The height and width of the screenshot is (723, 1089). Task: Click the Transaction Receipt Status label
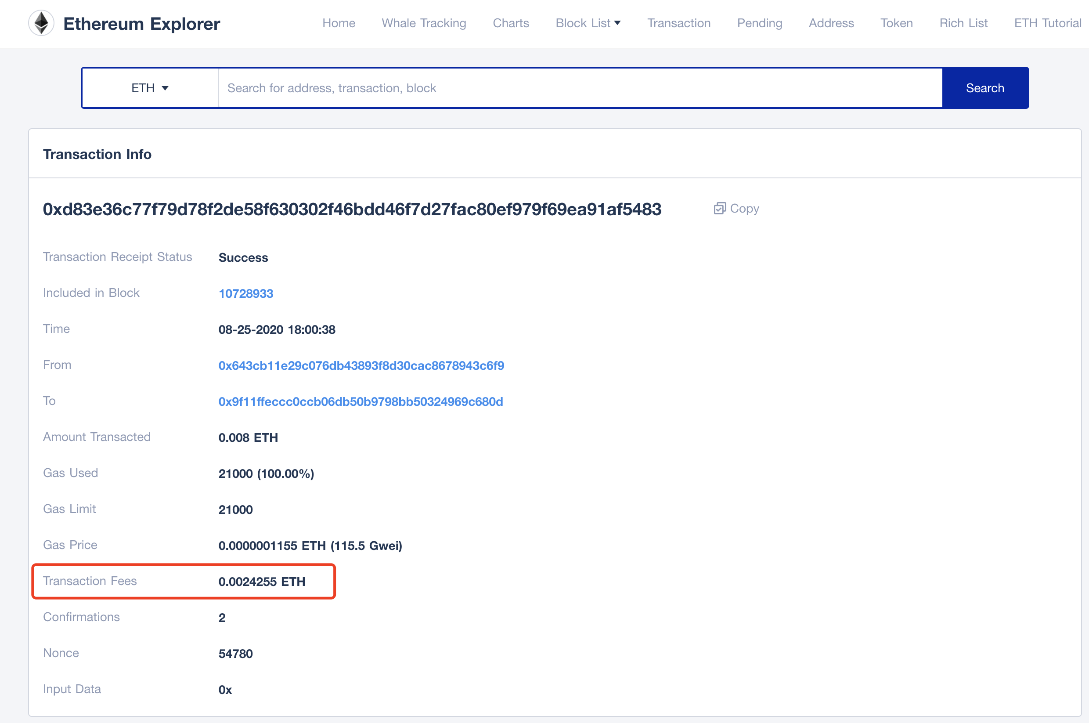tap(118, 257)
